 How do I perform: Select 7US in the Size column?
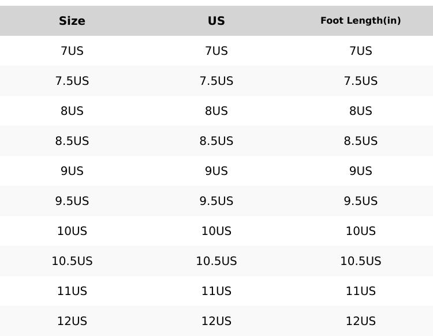pyautogui.click(x=72, y=51)
